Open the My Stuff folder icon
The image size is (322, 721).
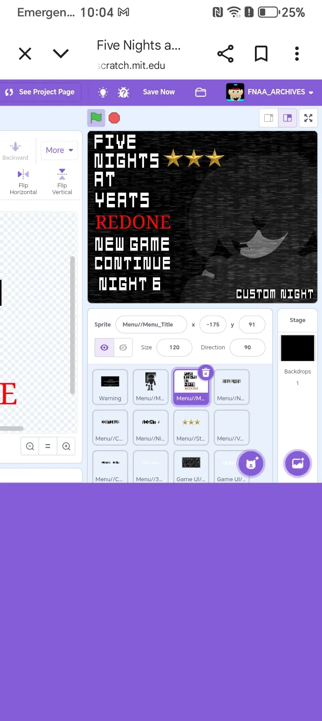[x=201, y=92]
